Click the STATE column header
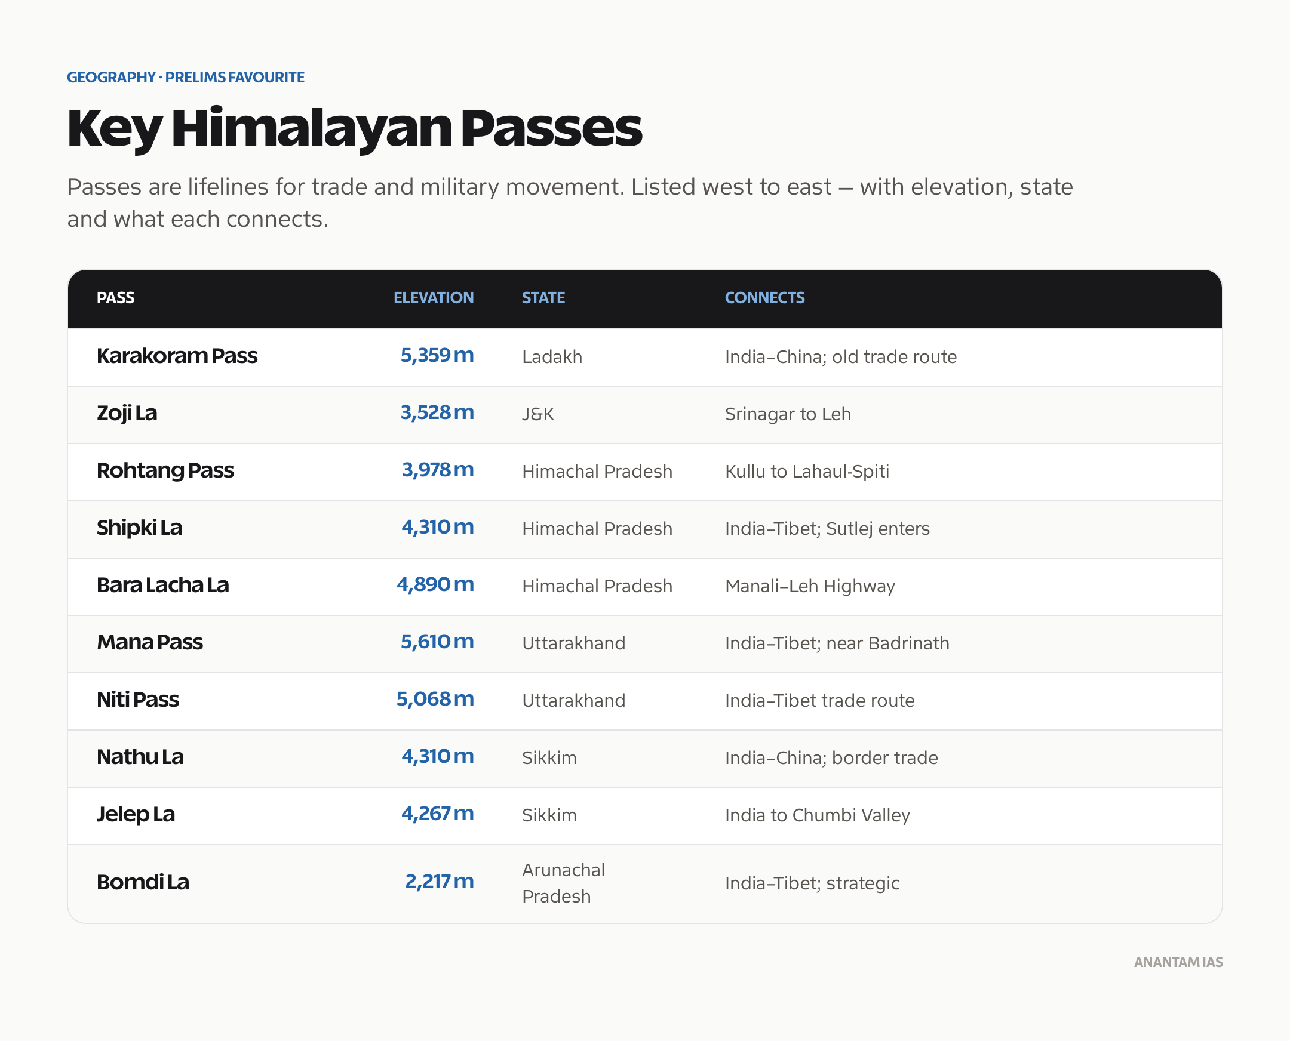The image size is (1290, 1041). click(543, 298)
